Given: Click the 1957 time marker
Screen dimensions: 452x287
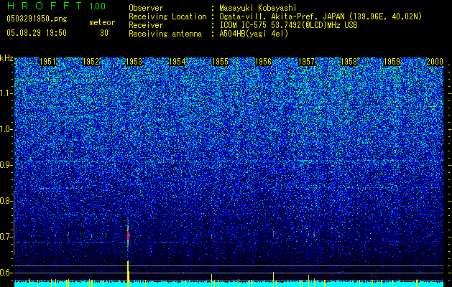Looking at the screenshot, I should (306, 62).
